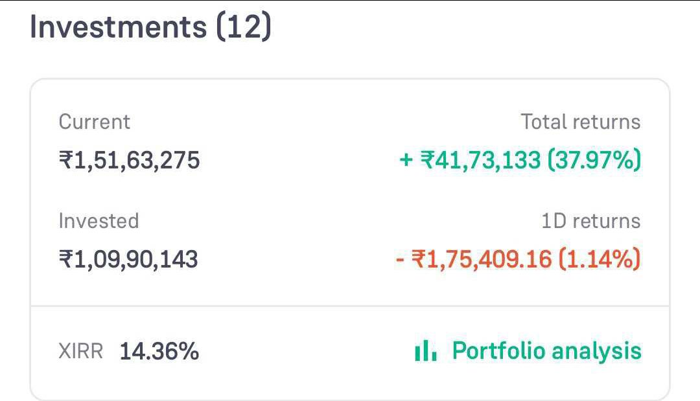Click the 37.97% total returns percentage
700x401 pixels.
click(594, 160)
